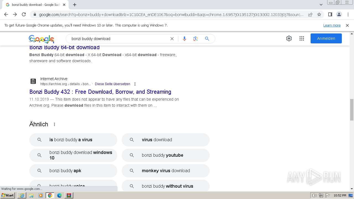Go to the Google logo homepage
354x199 pixels.
pyautogui.click(x=41, y=39)
